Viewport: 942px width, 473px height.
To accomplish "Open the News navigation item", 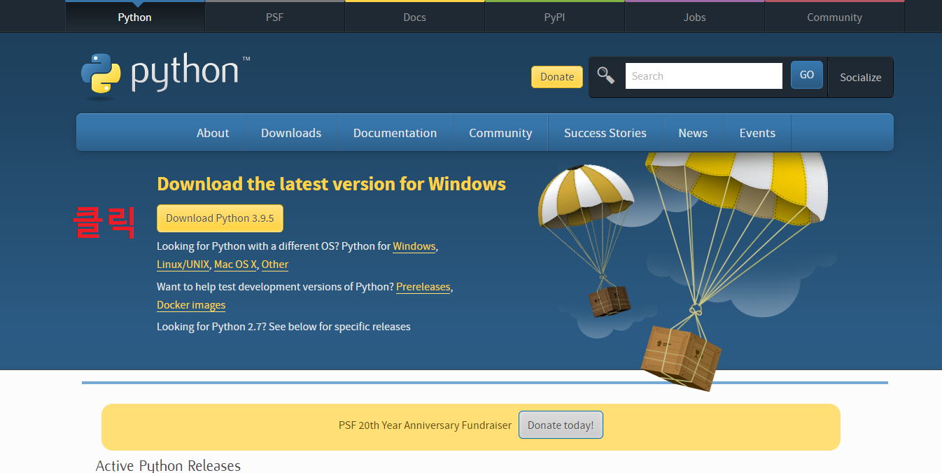I will point(693,133).
